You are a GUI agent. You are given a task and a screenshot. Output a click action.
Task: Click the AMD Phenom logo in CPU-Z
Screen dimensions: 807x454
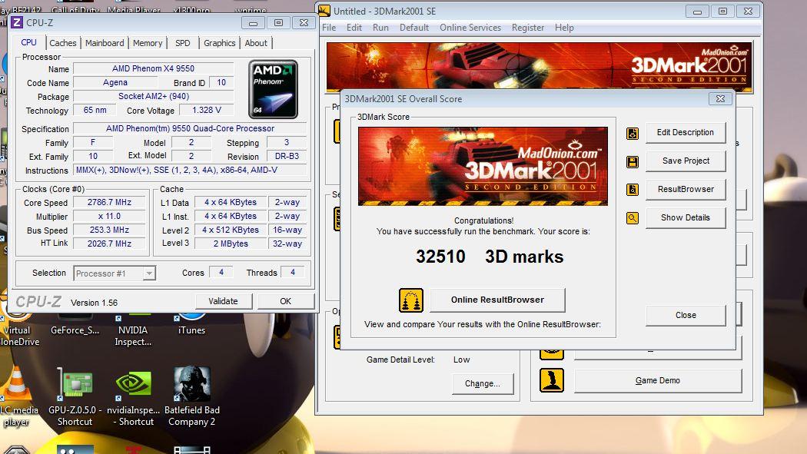point(273,89)
